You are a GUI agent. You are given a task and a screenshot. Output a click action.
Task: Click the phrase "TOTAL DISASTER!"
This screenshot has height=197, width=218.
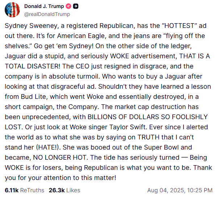[x=33, y=66]
